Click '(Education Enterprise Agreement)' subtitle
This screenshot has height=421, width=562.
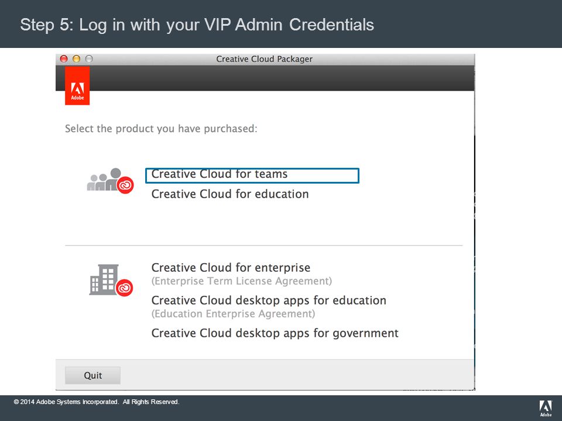234,313
